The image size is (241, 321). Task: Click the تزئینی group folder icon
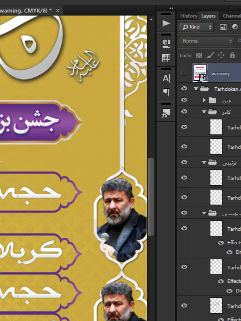coord(212,163)
